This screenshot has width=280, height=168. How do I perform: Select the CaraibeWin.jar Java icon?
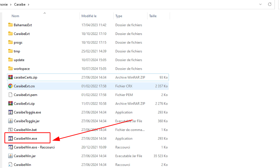[x=10, y=156]
